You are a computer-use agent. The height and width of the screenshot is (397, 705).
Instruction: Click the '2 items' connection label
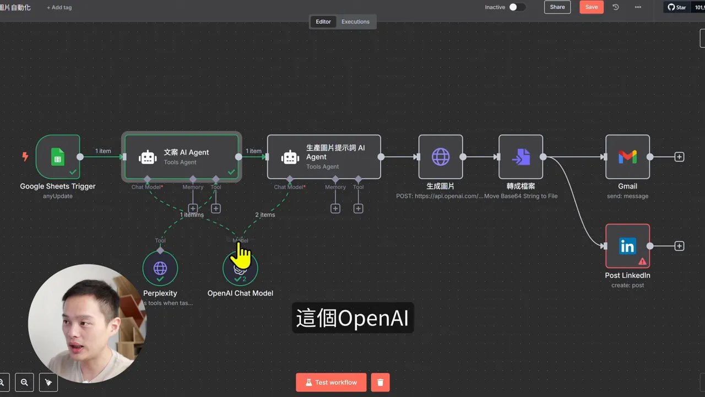pos(265,214)
